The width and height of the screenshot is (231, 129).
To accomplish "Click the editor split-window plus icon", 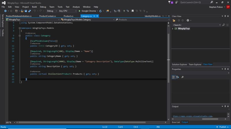I will click(169, 23).
